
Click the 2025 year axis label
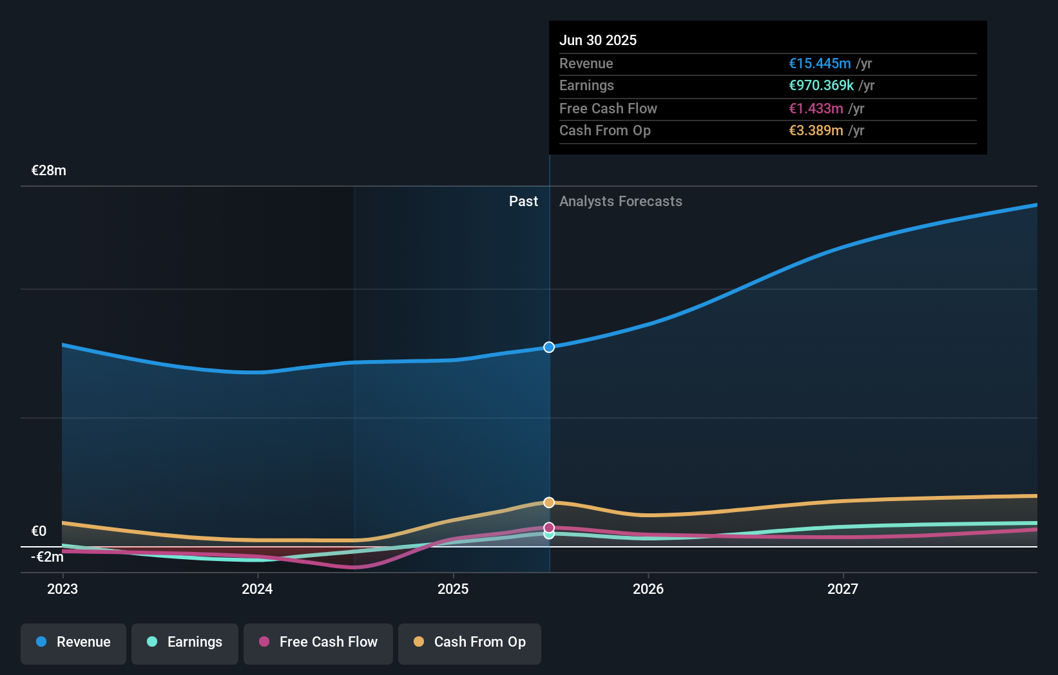[x=453, y=588]
